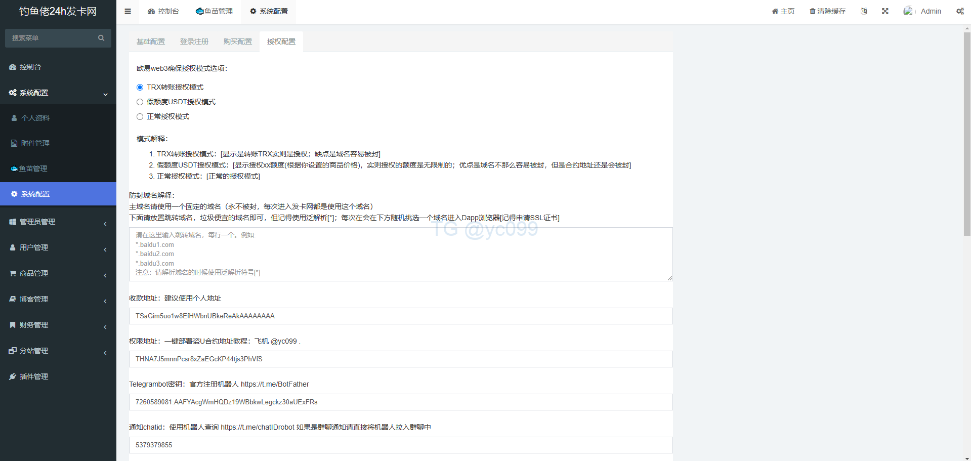Go to 主页 home in top bar
The image size is (971, 461).
pyautogui.click(x=783, y=11)
